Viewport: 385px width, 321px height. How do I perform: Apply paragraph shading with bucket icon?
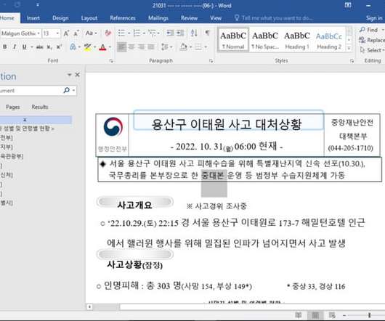183,46
